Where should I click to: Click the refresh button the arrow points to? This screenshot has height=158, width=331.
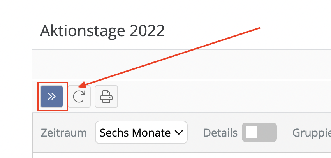pyautogui.click(x=79, y=97)
